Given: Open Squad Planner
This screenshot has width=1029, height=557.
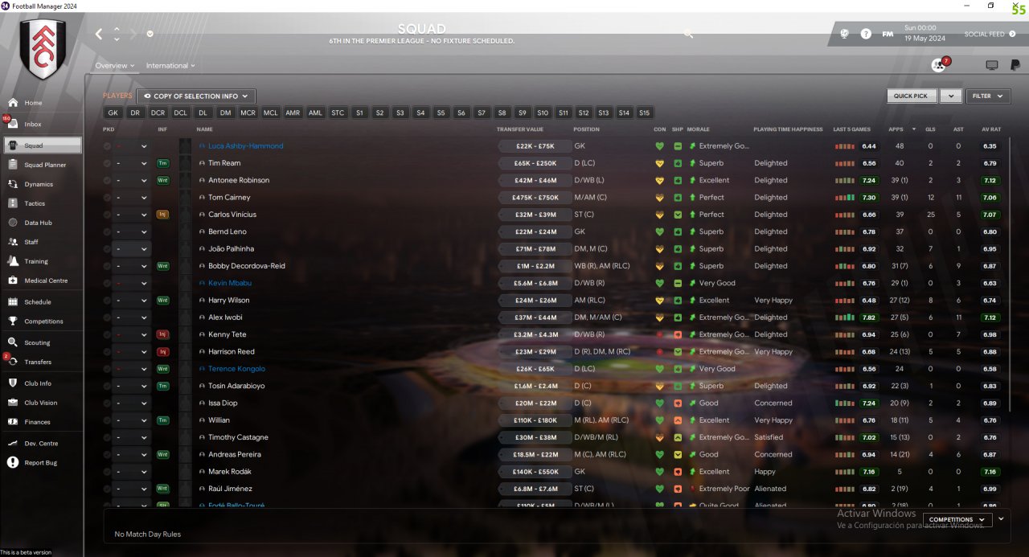Looking at the screenshot, I should pyautogui.click(x=42, y=165).
